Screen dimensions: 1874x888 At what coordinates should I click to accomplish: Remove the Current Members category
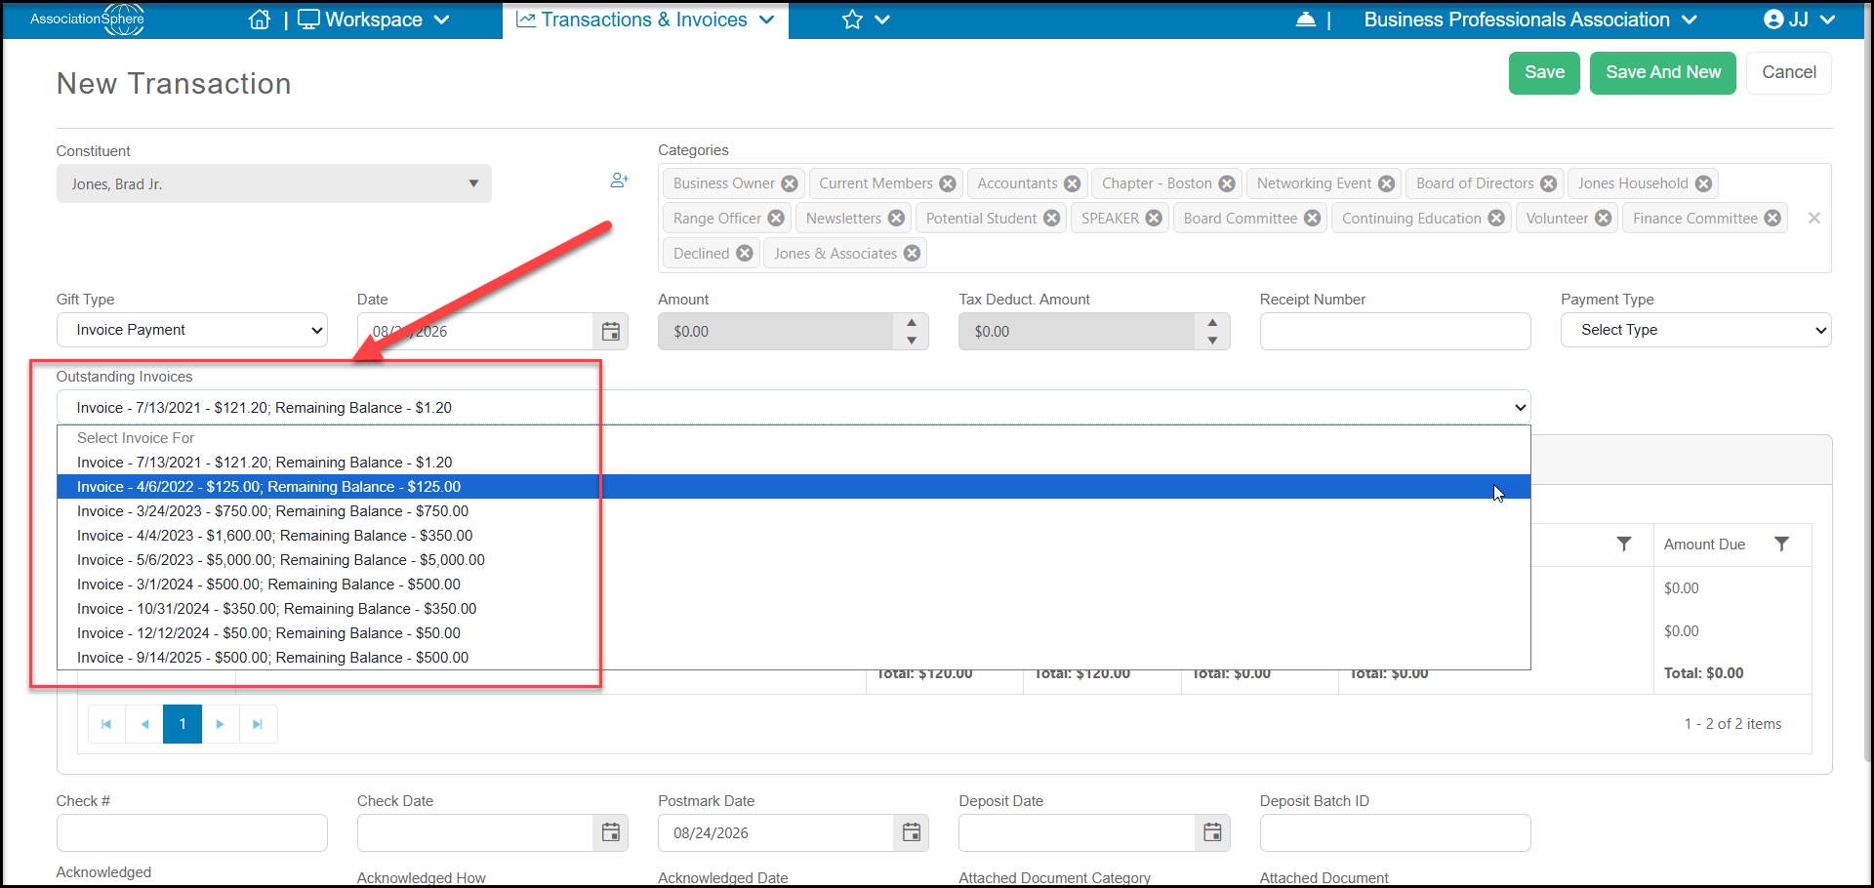(x=948, y=183)
